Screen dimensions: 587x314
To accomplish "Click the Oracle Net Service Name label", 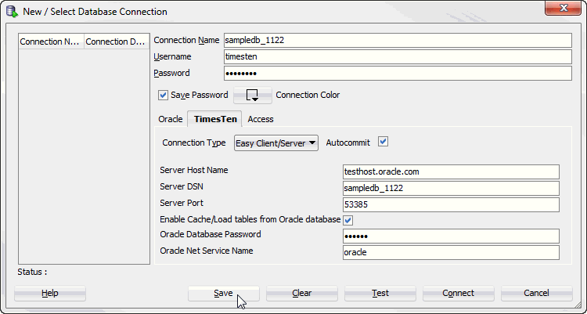I will tap(207, 251).
